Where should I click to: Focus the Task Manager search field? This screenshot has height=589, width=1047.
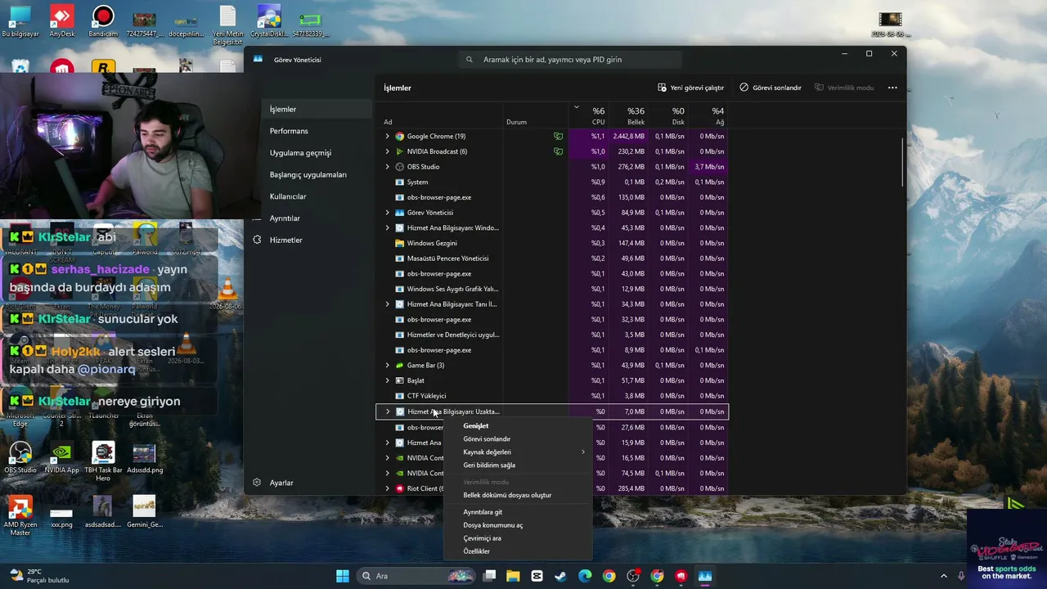(x=570, y=60)
